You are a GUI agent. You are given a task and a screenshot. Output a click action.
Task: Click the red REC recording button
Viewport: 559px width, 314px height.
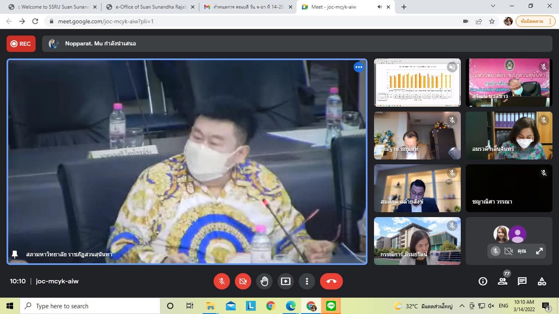pyautogui.click(x=21, y=44)
